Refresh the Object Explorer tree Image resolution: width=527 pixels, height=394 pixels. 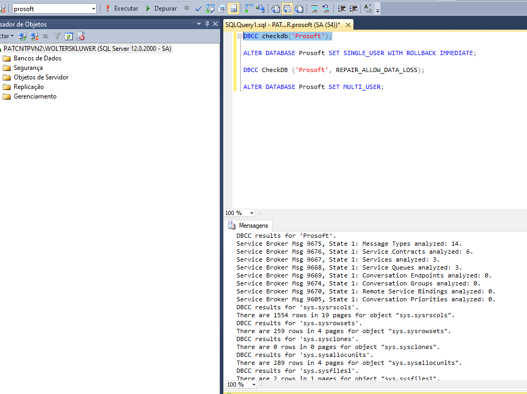pos(69,36)
